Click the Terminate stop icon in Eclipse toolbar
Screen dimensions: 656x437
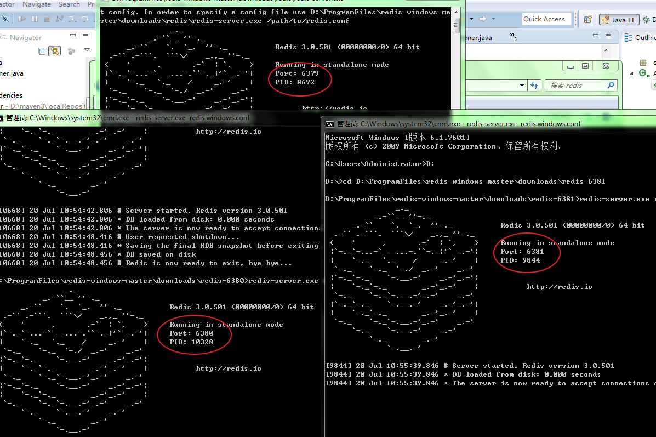tap(47, 19)
